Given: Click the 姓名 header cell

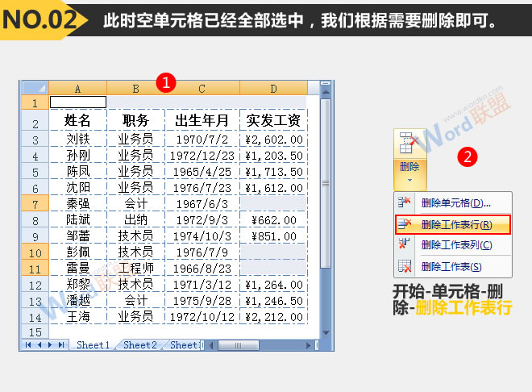Looking at the screenshot, I should pyautogui.click(x=78, y=120).
